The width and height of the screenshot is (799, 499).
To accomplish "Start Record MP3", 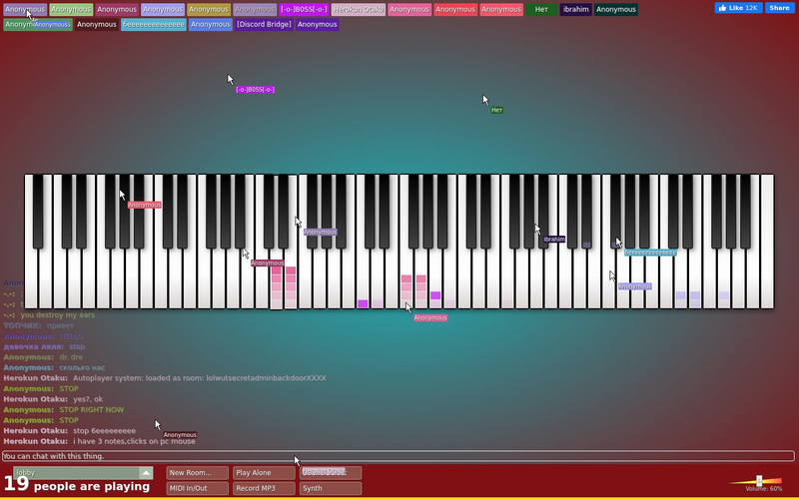I will 264,488.
